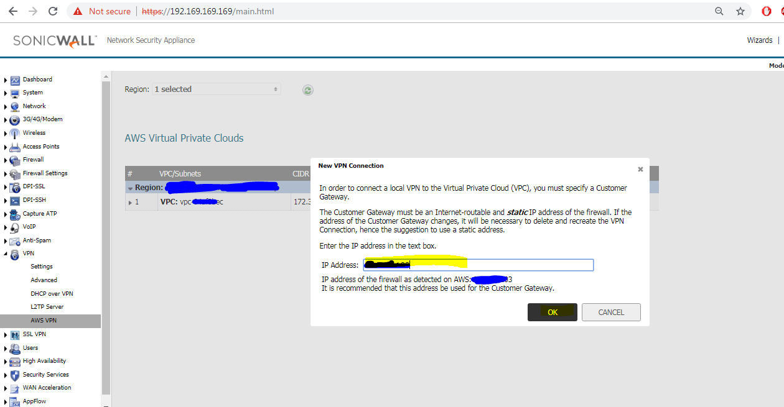Expand the VPC row in table
This screenshot has height=407, width=784.
[130, 203]
